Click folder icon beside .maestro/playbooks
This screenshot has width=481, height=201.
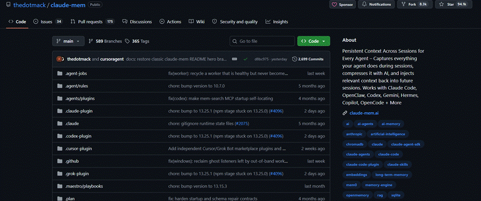(x=60, y=186)
